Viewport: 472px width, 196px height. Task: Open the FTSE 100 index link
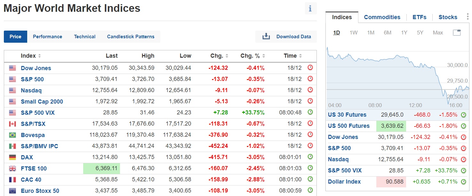tap(34, 168)
